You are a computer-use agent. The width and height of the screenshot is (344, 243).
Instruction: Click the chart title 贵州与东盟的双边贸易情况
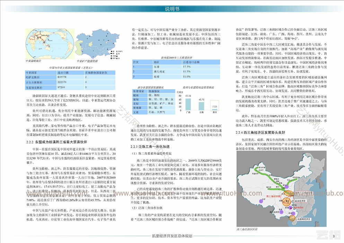click(198, 88)
